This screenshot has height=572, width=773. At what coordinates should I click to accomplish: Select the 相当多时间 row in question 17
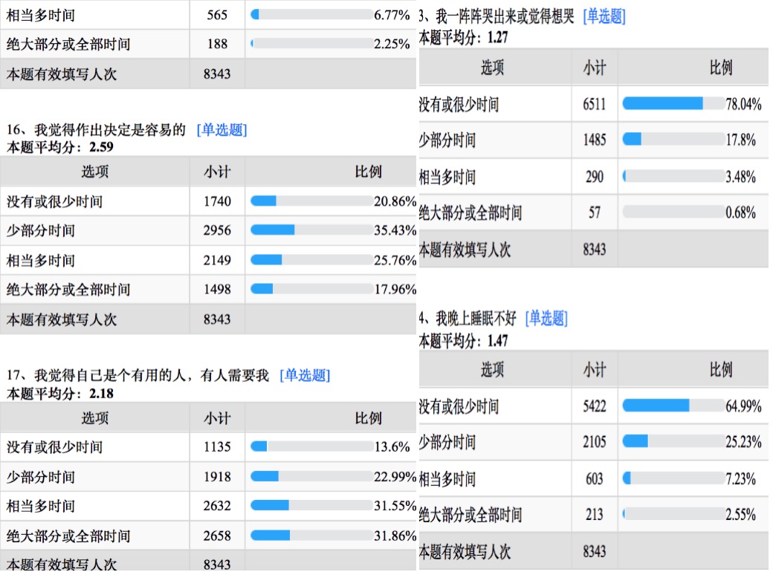pos(208,506)
